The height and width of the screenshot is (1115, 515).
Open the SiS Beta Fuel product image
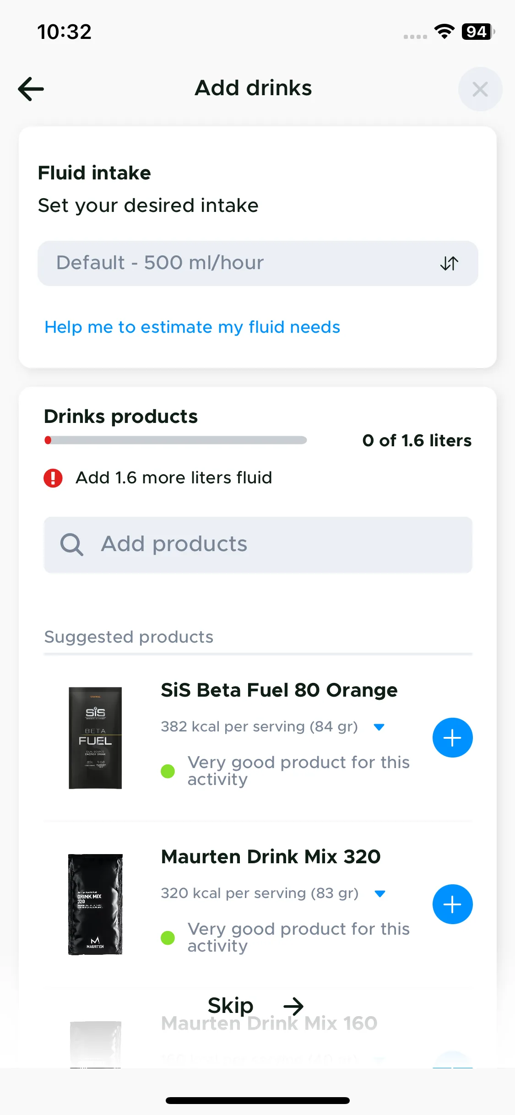[95, 737]
